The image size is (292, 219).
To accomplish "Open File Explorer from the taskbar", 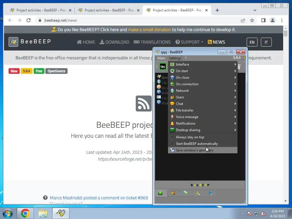I will click(x=43, y=213).
